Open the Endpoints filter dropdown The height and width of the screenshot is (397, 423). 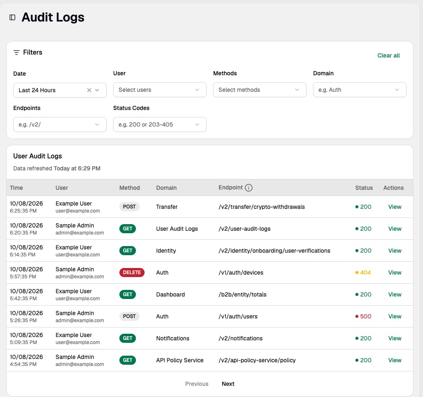tap(60, 124)
